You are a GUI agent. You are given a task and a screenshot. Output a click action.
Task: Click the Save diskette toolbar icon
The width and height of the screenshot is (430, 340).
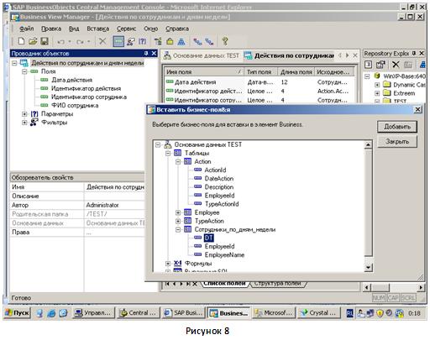pos(45,41)
